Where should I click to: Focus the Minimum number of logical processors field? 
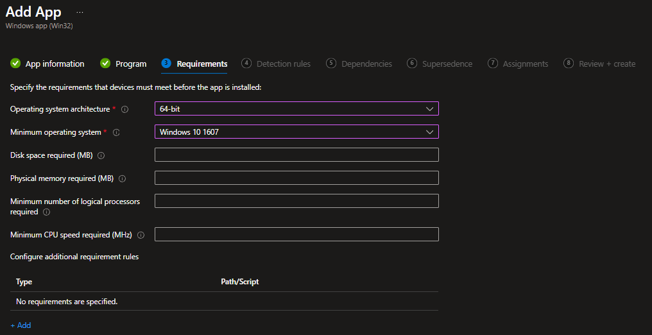tap(296, 201)
